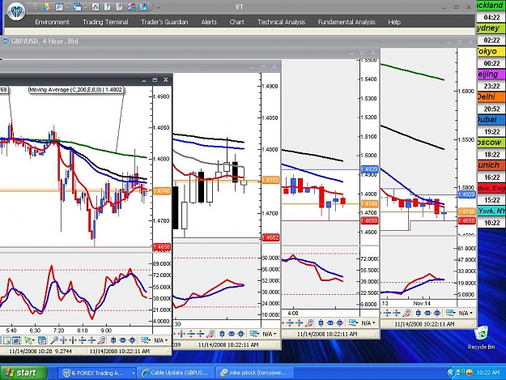
Task: Click the red 1.4662 price tag
Action: point(270,237)
